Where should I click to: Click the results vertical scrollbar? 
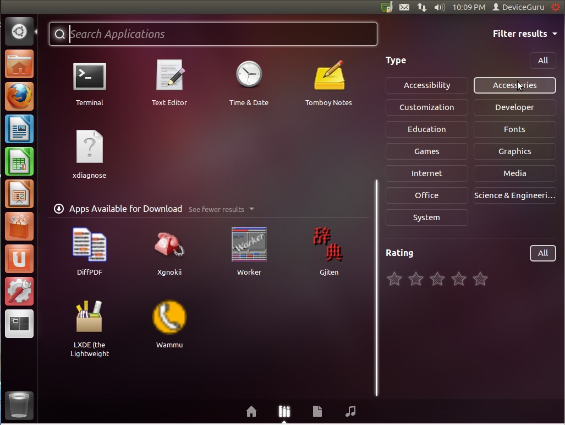[x=376, y=288]
